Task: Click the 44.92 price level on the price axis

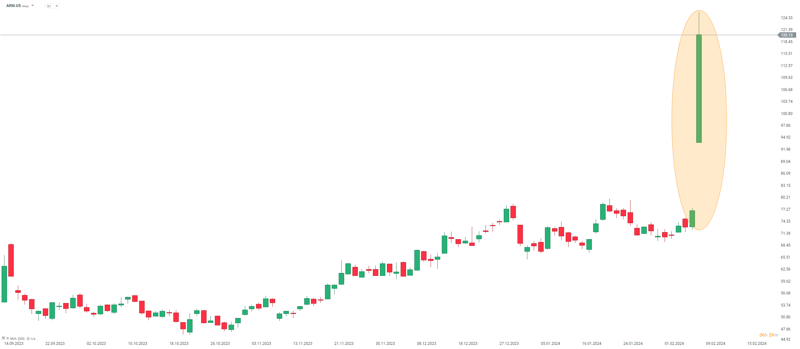Action: coord(786,339)
